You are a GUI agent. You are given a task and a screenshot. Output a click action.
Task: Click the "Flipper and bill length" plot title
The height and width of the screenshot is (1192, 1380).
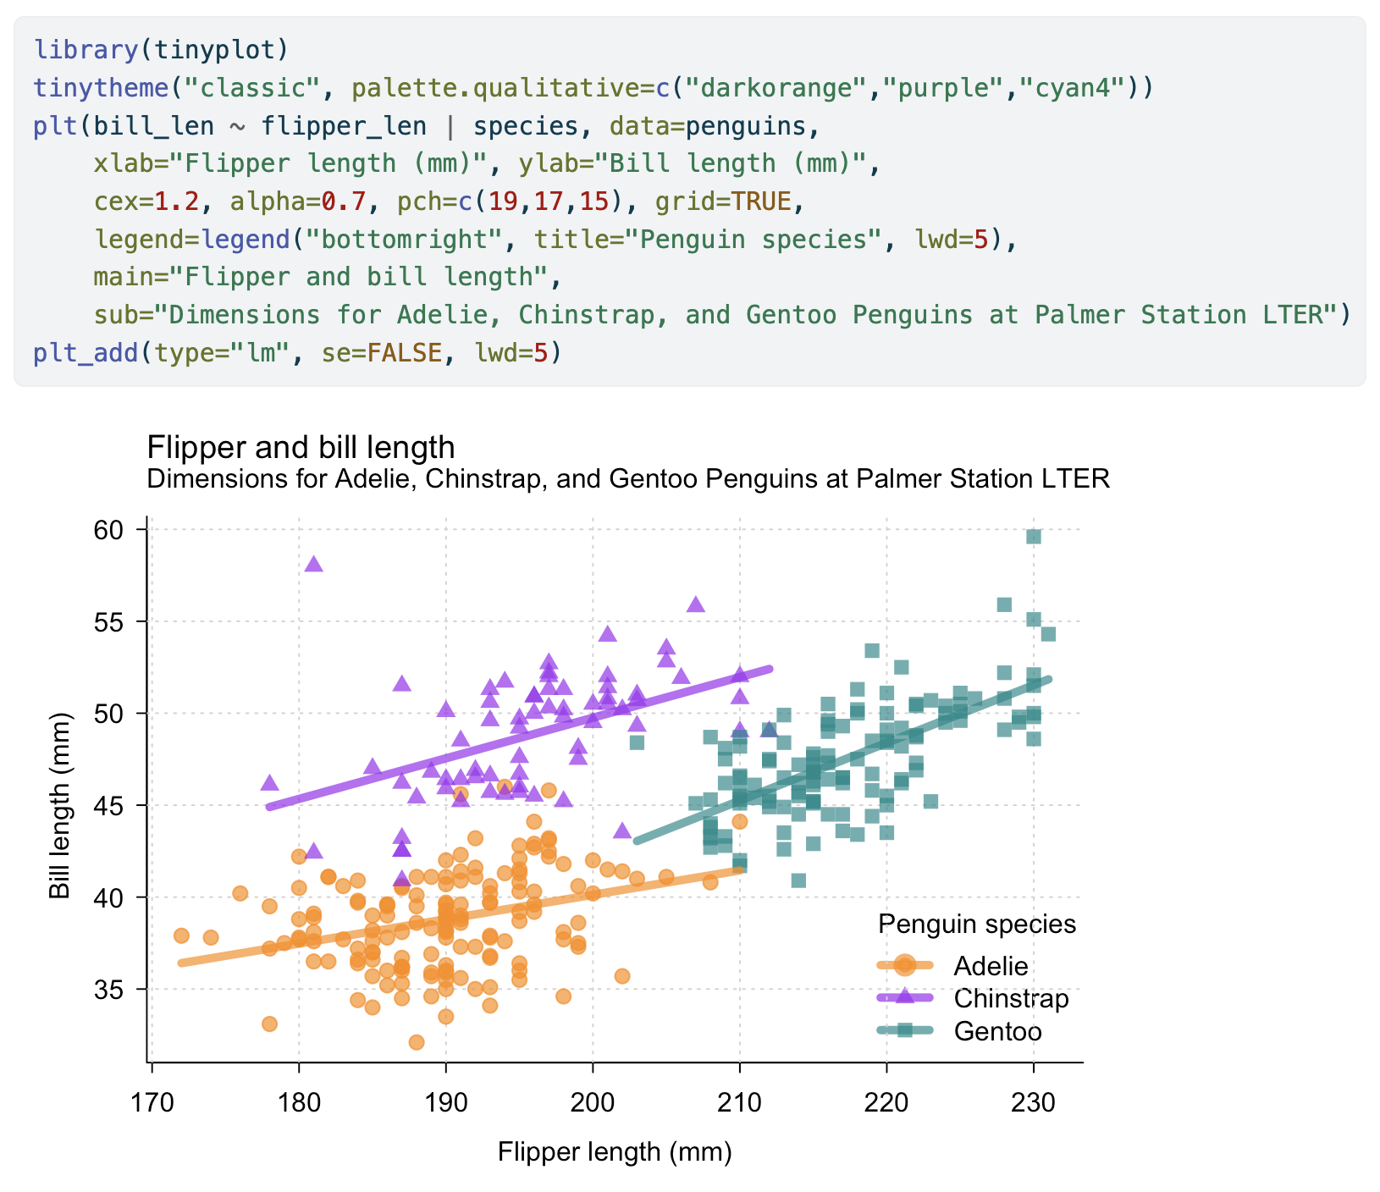(301, 447)
